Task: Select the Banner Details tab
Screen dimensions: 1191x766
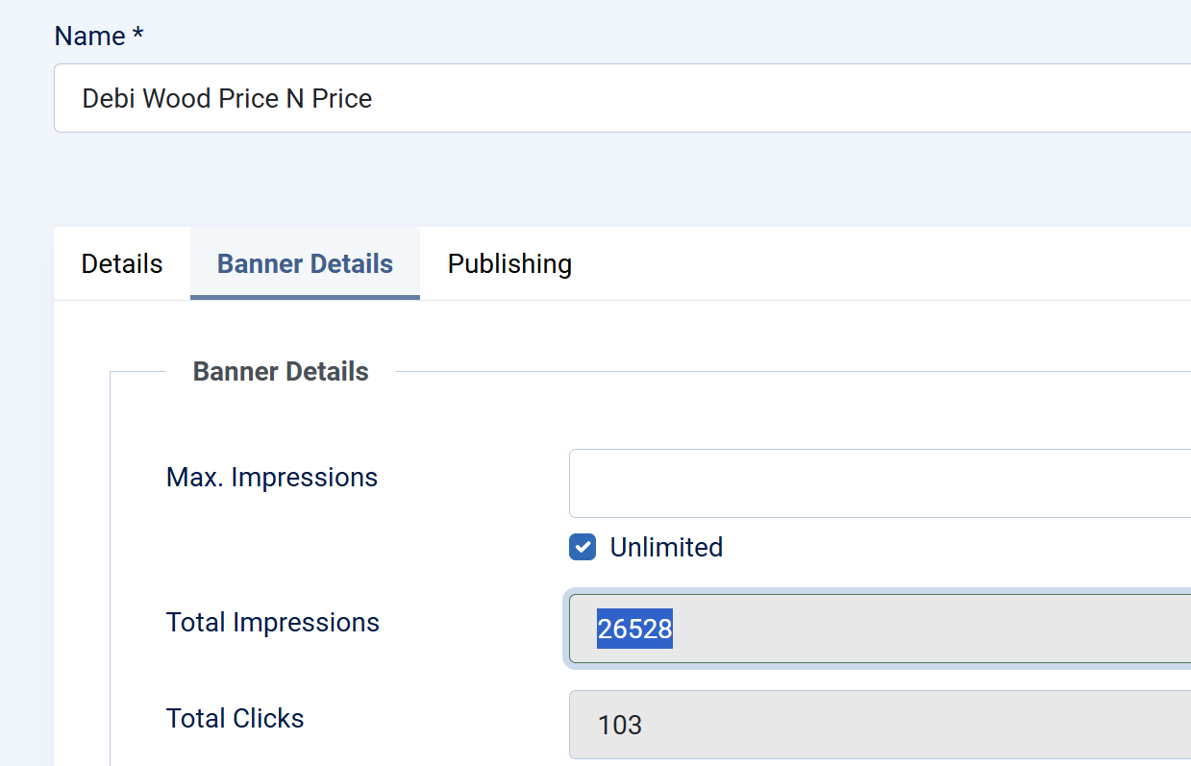Action: click(x=305, y=263)
